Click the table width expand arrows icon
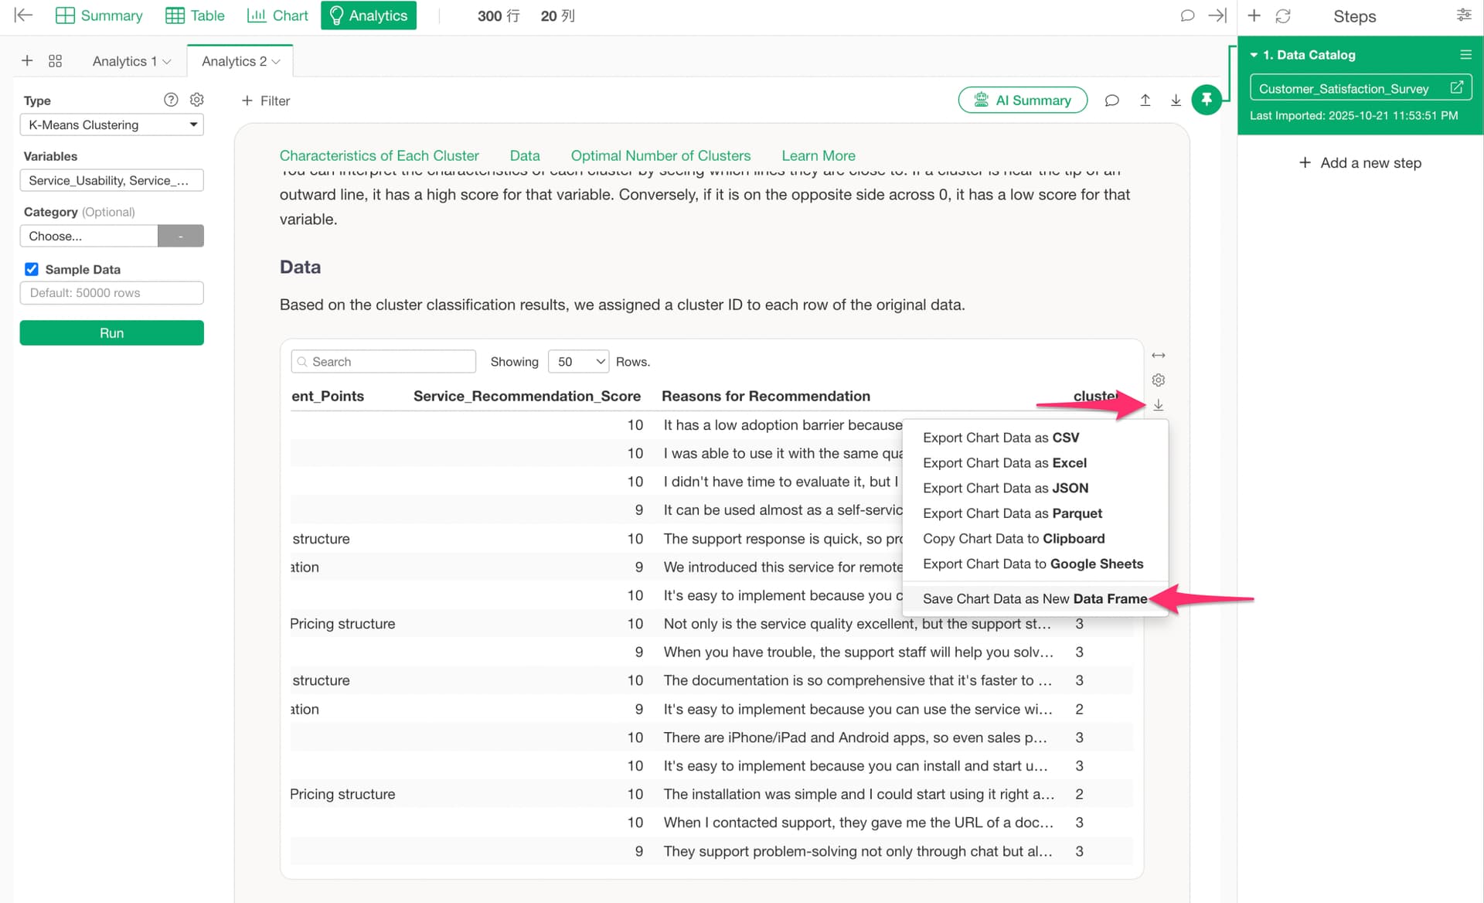1484x903 pixels. pos(1158,356)
